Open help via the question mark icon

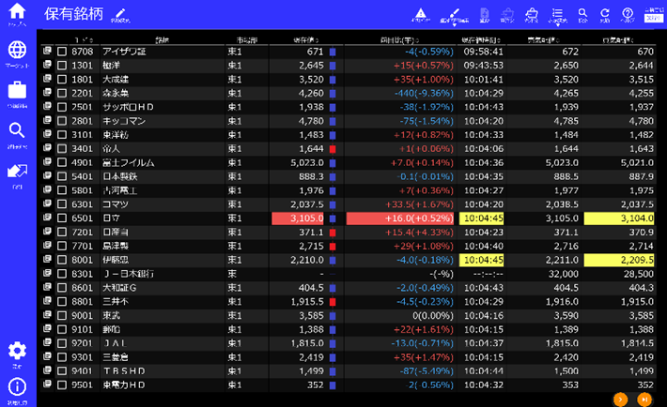[x=628, y=15]
